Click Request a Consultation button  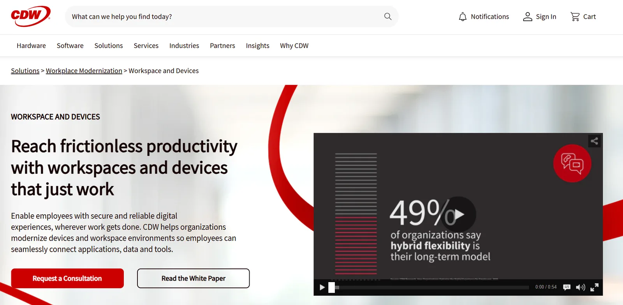[67, 279]
